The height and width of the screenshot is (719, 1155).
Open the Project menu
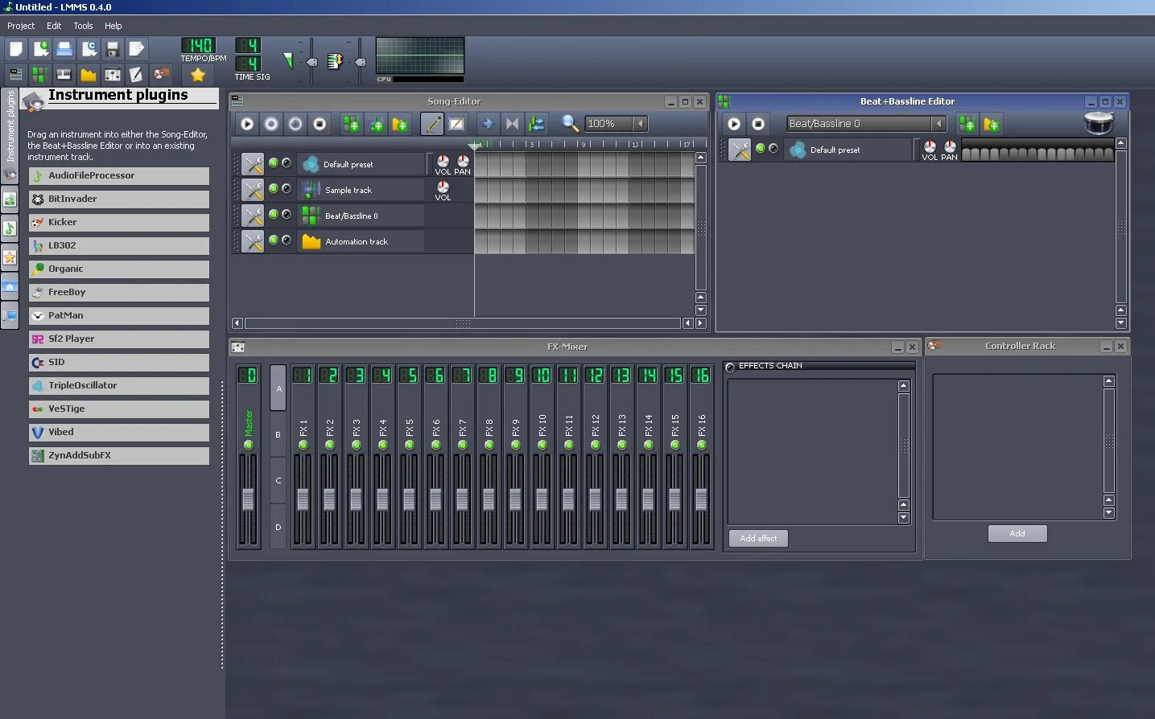point(21,26)
